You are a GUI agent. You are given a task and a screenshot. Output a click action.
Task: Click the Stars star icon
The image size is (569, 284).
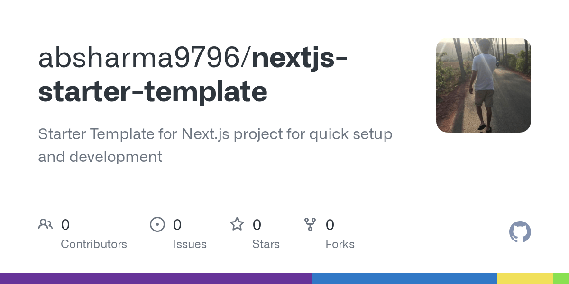pos(237,224)
